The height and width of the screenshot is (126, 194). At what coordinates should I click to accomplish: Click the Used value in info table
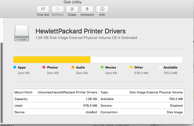pos(90,106)
